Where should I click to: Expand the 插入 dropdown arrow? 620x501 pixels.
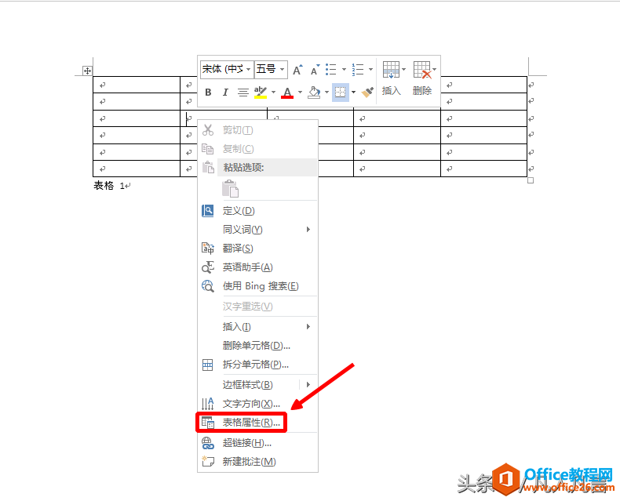tap(403, 70)
